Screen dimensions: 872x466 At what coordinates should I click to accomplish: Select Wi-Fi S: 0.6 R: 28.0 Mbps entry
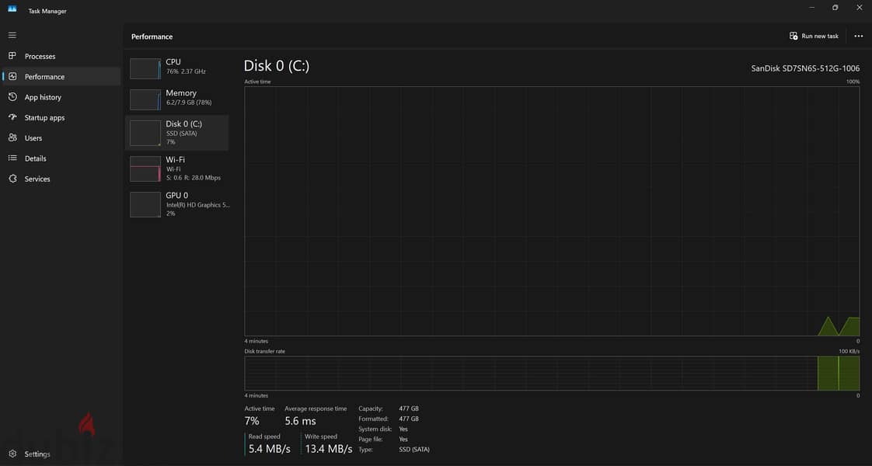(x=178, y=169)
